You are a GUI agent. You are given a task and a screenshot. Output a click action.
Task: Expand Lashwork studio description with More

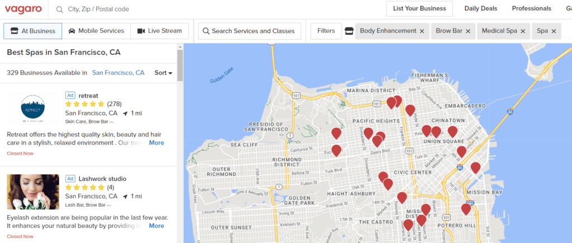click(156, 226)
